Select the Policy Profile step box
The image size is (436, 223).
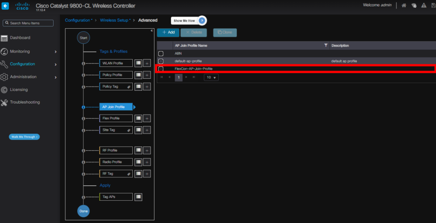[116, 75]
